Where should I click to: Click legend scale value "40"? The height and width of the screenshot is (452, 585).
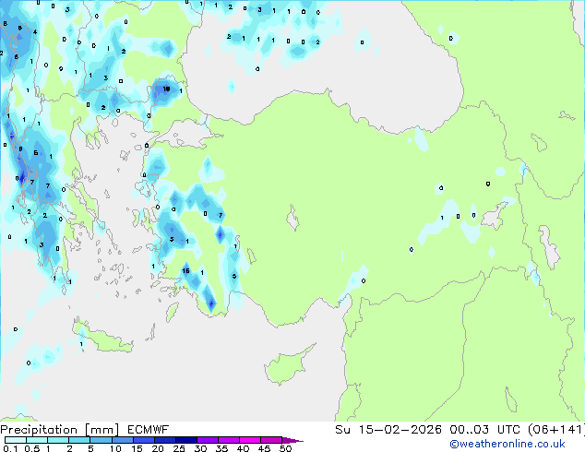coord(243,448)
